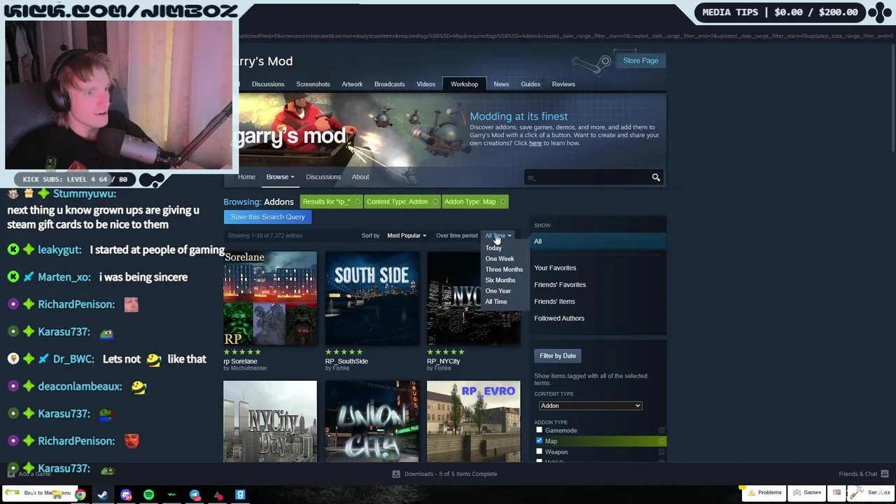Select One Week time period

click(500, 259)
